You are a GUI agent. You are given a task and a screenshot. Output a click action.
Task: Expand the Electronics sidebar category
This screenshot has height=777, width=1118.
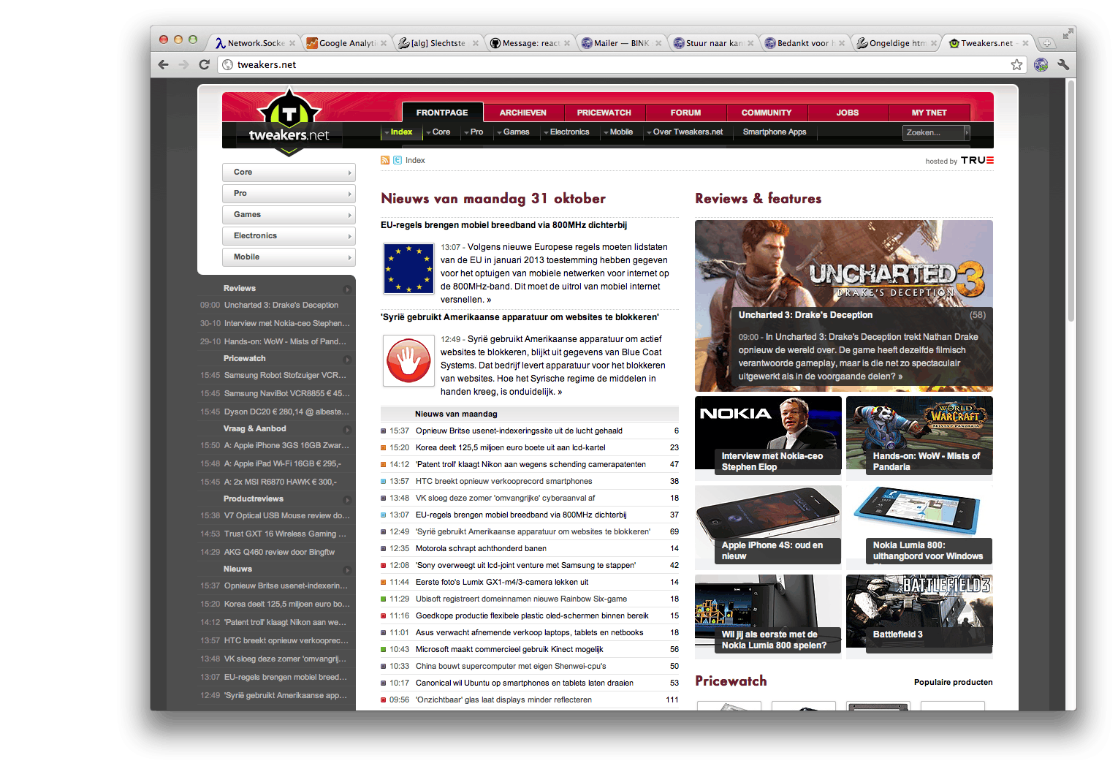289,236
